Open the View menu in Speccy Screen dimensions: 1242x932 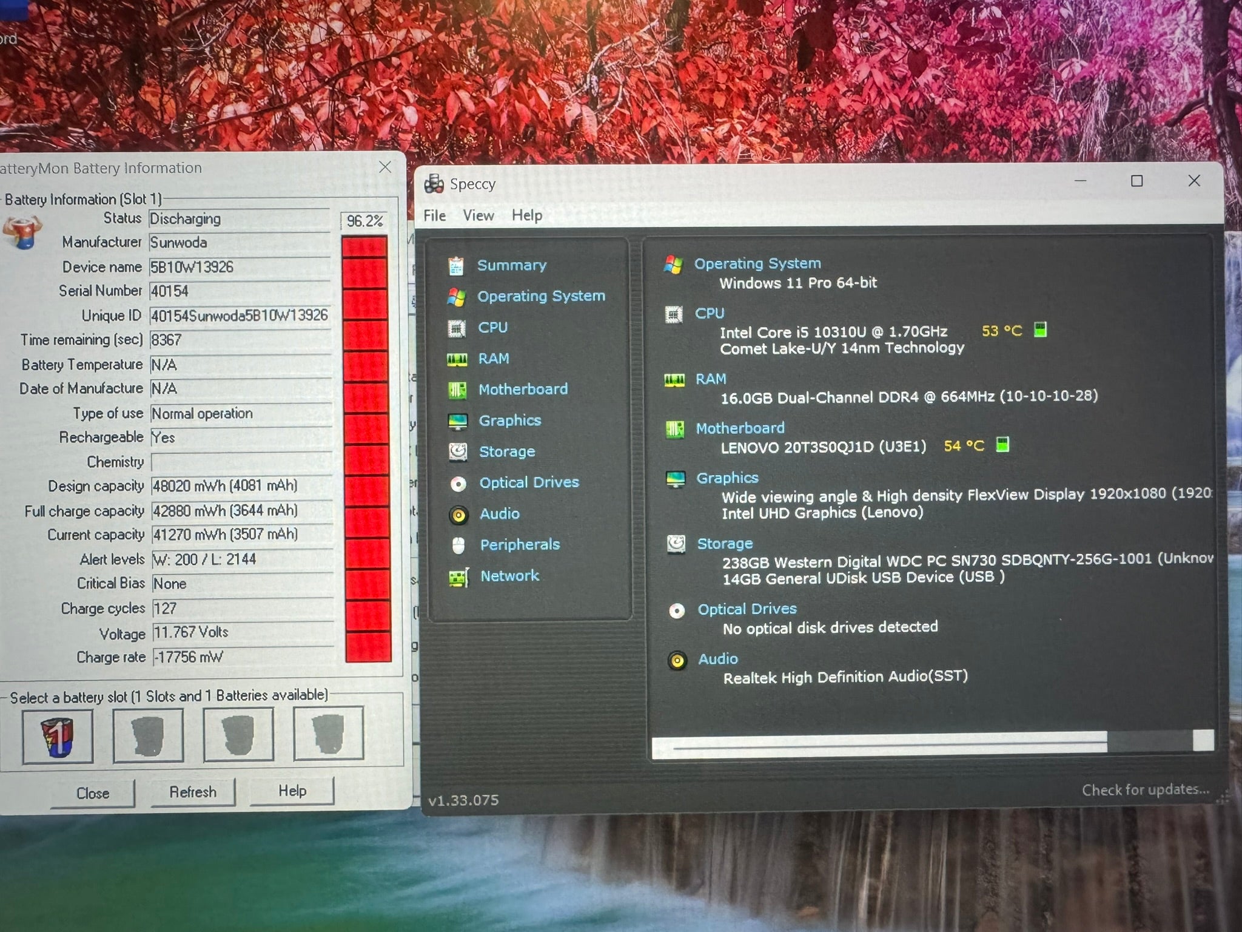[x=478, y=215]
